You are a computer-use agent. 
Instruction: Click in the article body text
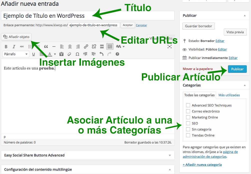coord(29,68)
